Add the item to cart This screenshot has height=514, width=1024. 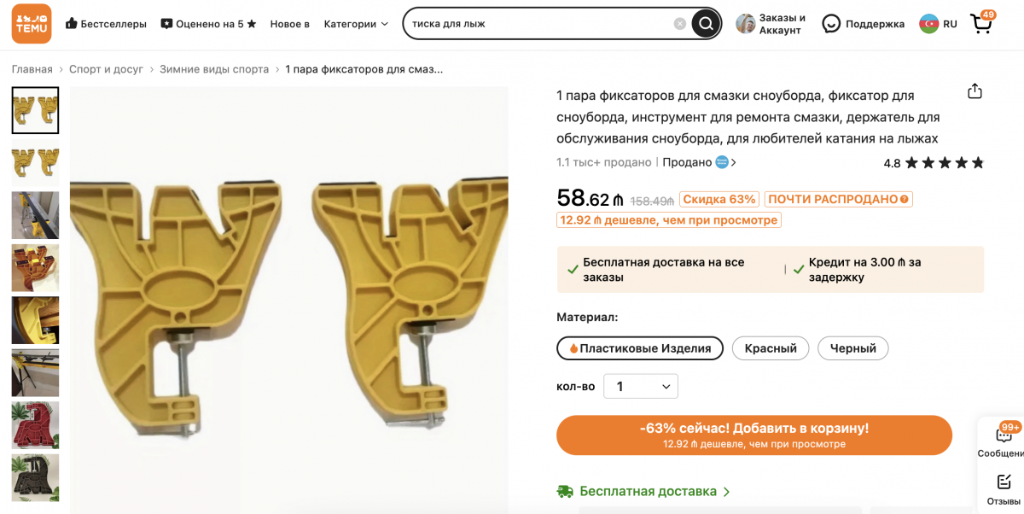pyautogui.click(x=753, y=435)
